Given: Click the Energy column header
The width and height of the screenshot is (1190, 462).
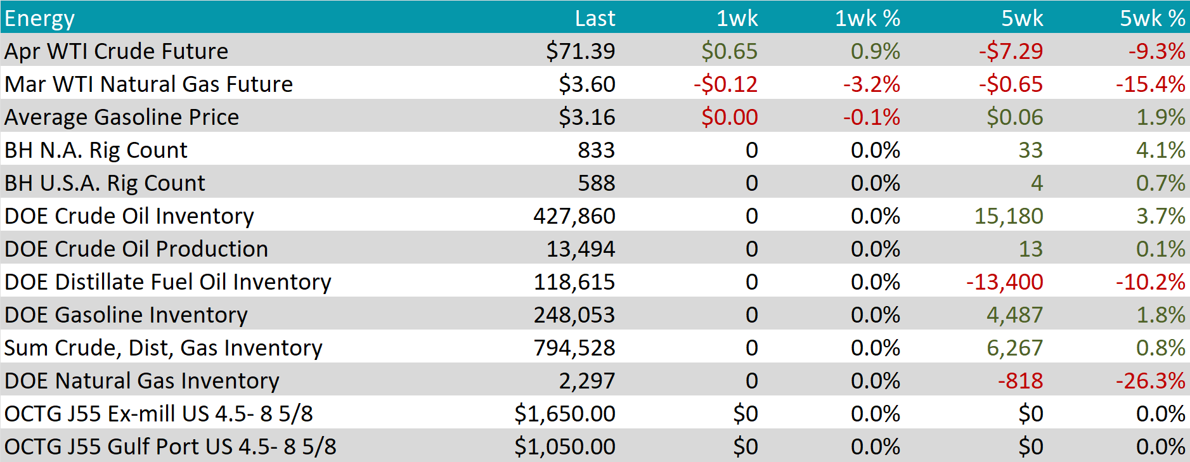Looking at the screenshot, I should 39,18.
